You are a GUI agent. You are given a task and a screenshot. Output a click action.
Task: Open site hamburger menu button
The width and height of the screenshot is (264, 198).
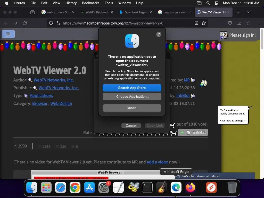(x=8, y=34)
